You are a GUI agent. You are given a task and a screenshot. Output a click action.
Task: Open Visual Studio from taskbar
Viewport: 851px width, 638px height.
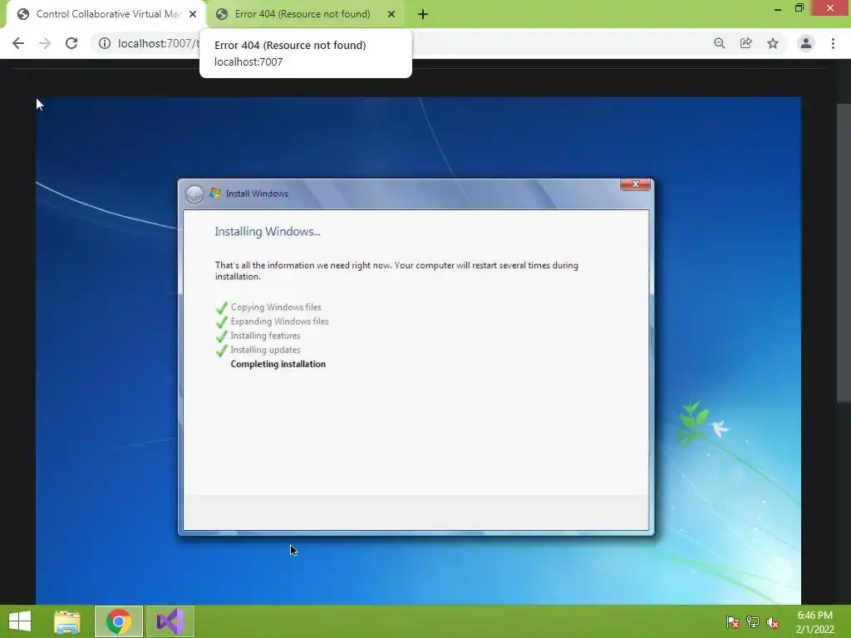point(170,621)
